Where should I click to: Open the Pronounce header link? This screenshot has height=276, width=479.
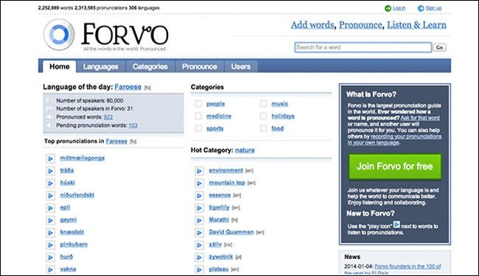tap(360, 25)
